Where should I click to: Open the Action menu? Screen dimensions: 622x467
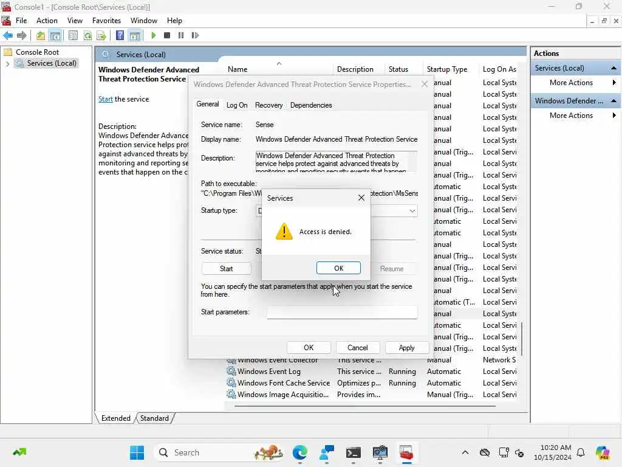coord(47,21)
